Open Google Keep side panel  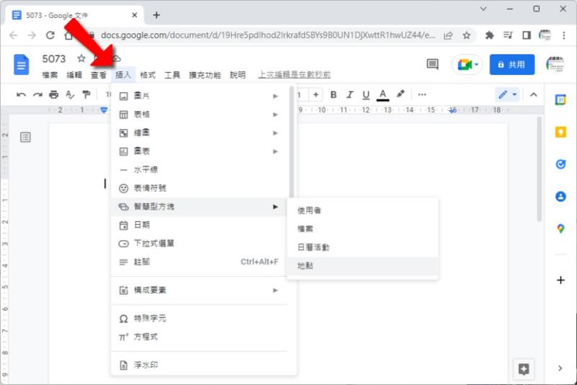(560, 132)
